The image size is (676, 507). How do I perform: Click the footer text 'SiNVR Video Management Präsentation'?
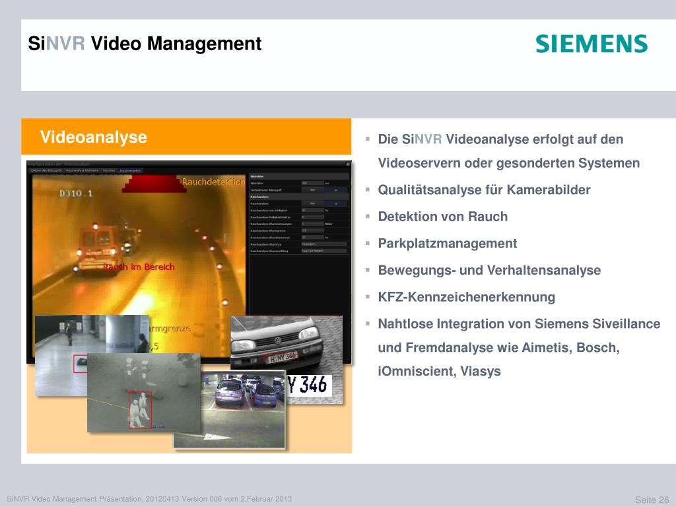[x=73, y=499]
